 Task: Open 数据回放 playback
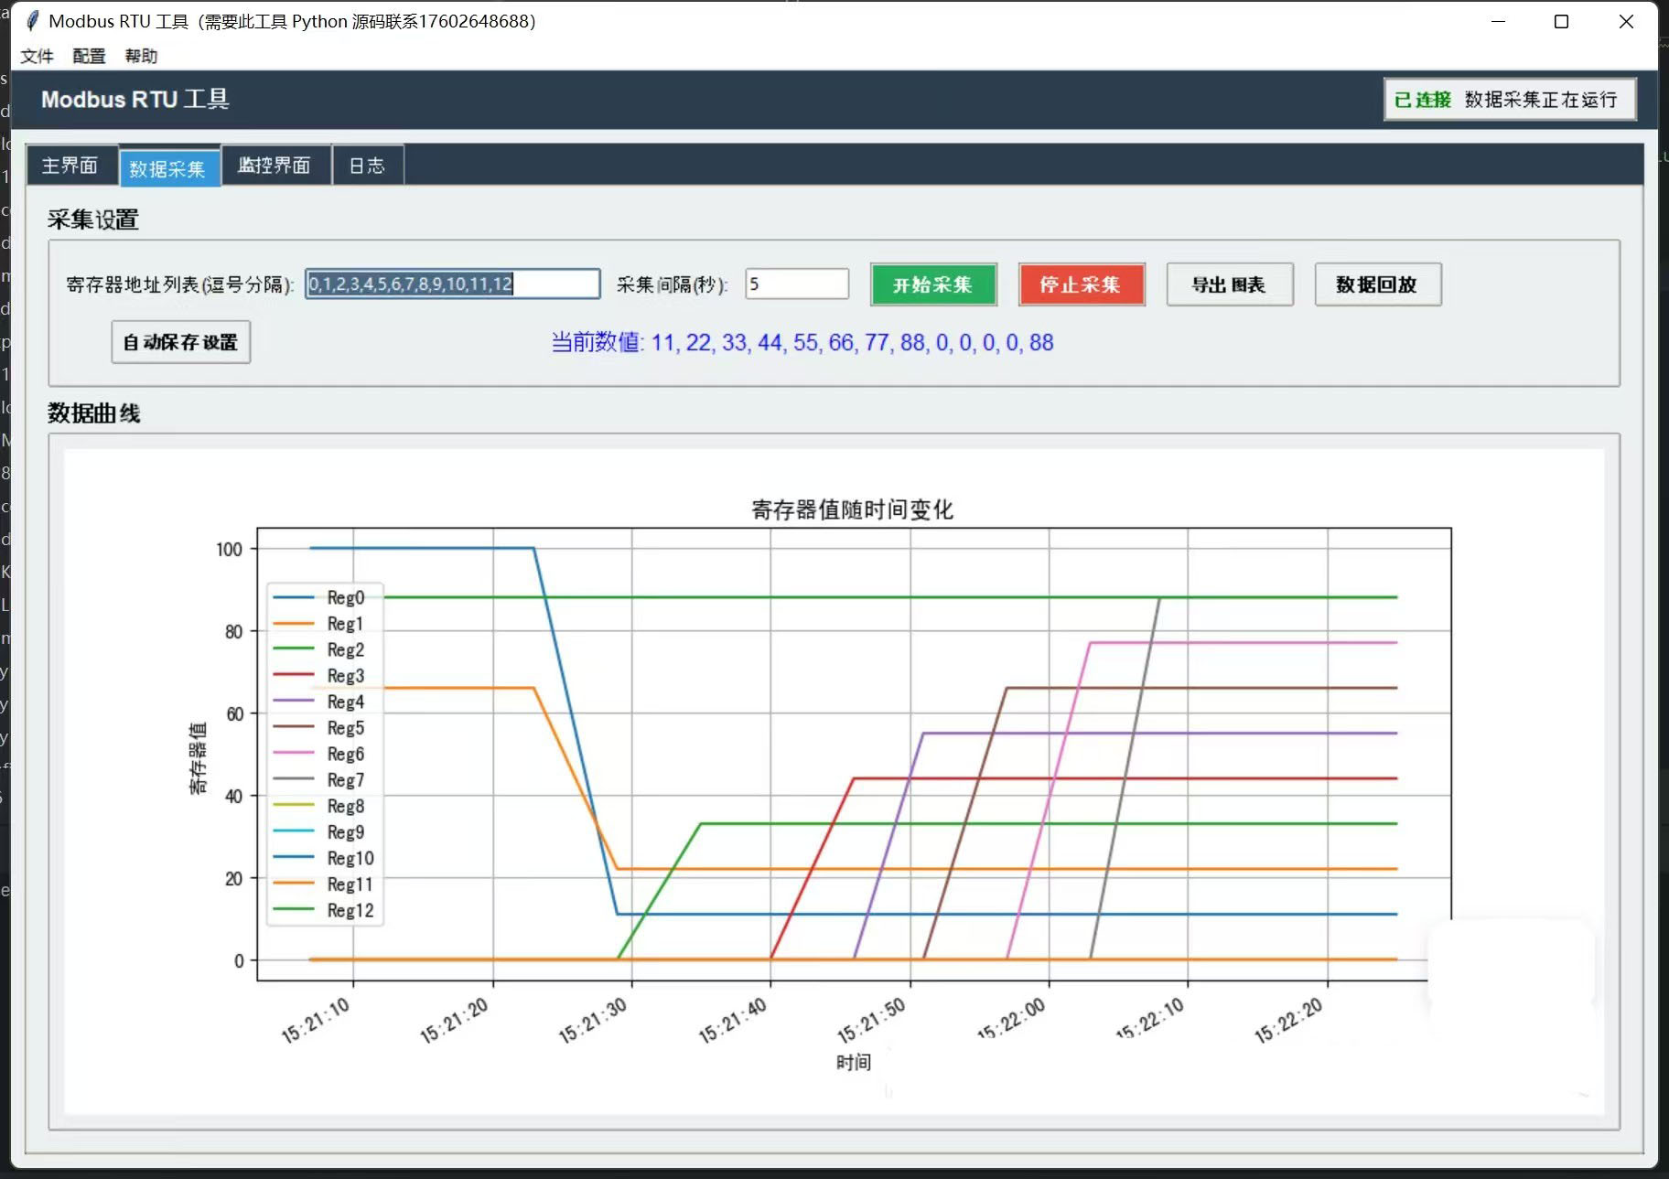pyautogui.click(x=1377, y=284)
